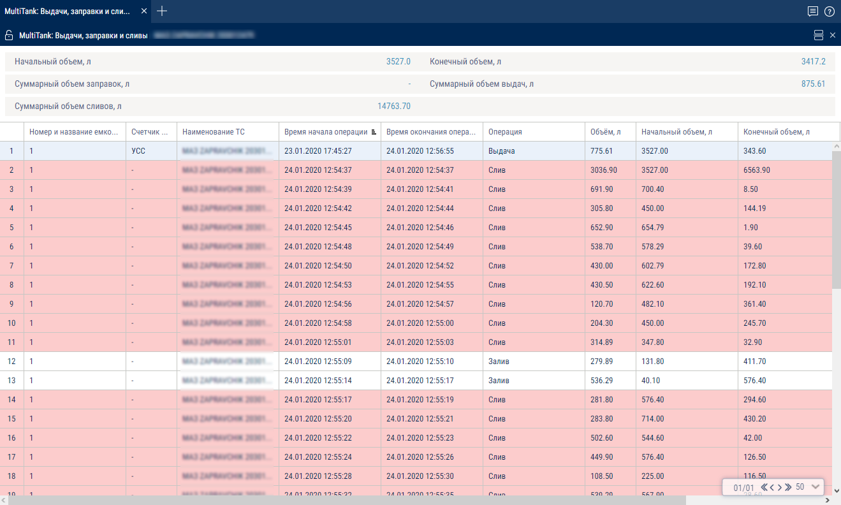Image resolution: width=841 pixels, height=505 pixels.
Task: Click the Суммарный объем заправок, л label
Action: (x=72, y=84)
